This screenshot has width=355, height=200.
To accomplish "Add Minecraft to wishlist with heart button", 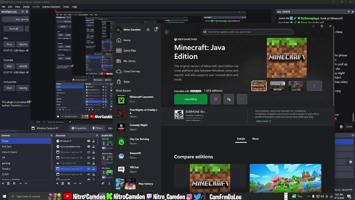I will (215, 99).
